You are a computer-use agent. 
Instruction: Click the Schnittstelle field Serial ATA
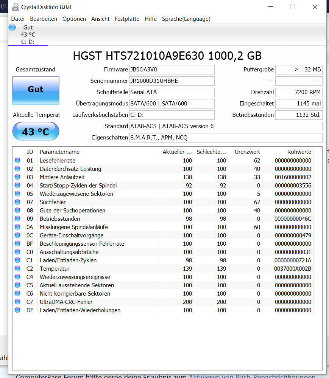(172, 92)
